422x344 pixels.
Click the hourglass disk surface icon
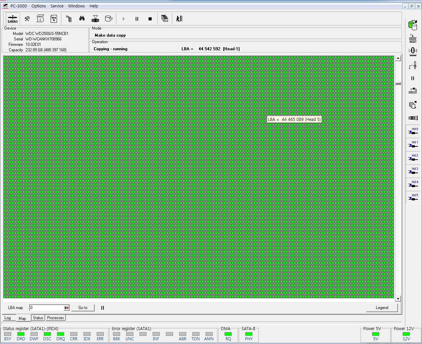coord(95,19)
